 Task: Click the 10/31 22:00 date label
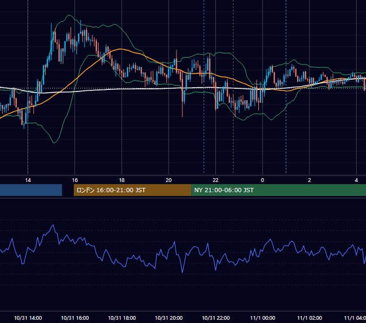(x=216, y=318)
